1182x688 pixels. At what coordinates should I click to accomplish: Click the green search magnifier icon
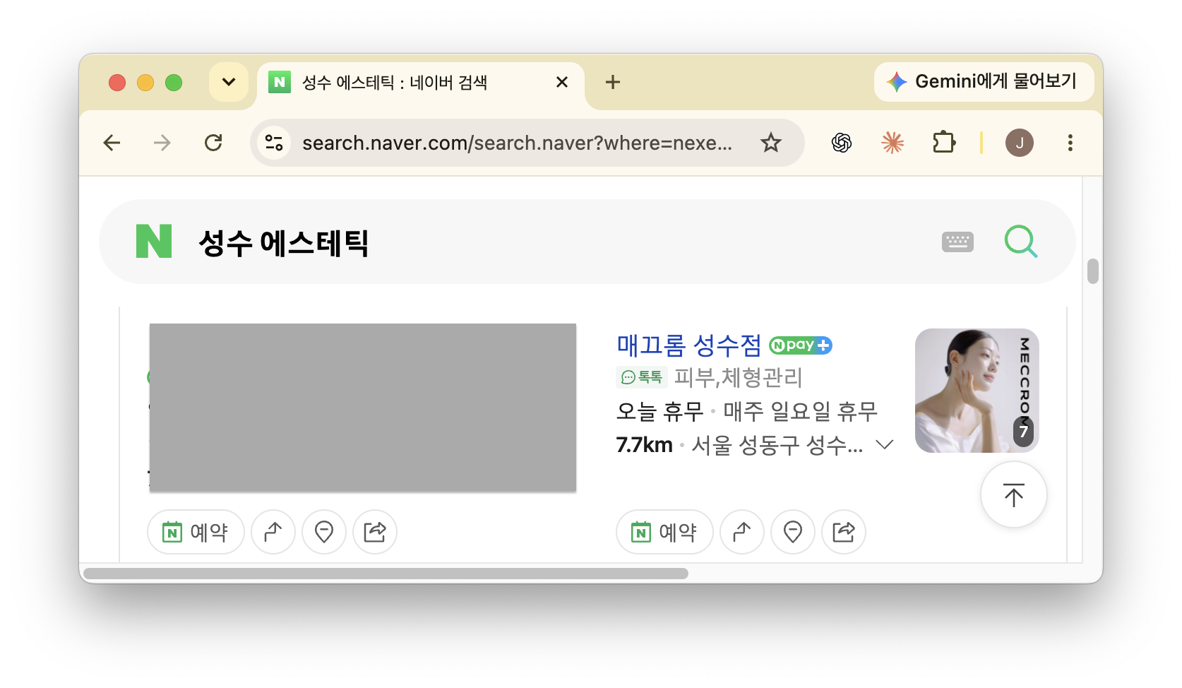click(1021, 242)
